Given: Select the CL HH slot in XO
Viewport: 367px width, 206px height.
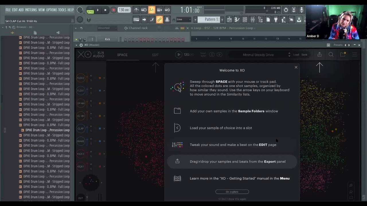Looking at the screenshot, I should [x=81, y=116].
